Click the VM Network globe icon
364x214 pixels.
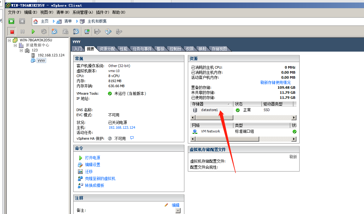pos(195,132)
